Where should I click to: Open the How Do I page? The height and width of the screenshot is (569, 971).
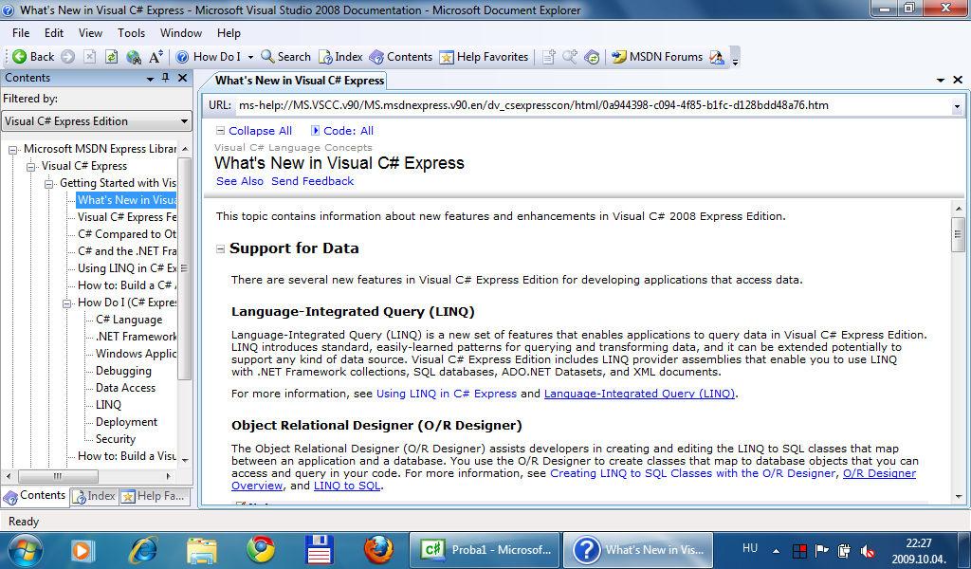pyautogui.click(x=209, y=57)
